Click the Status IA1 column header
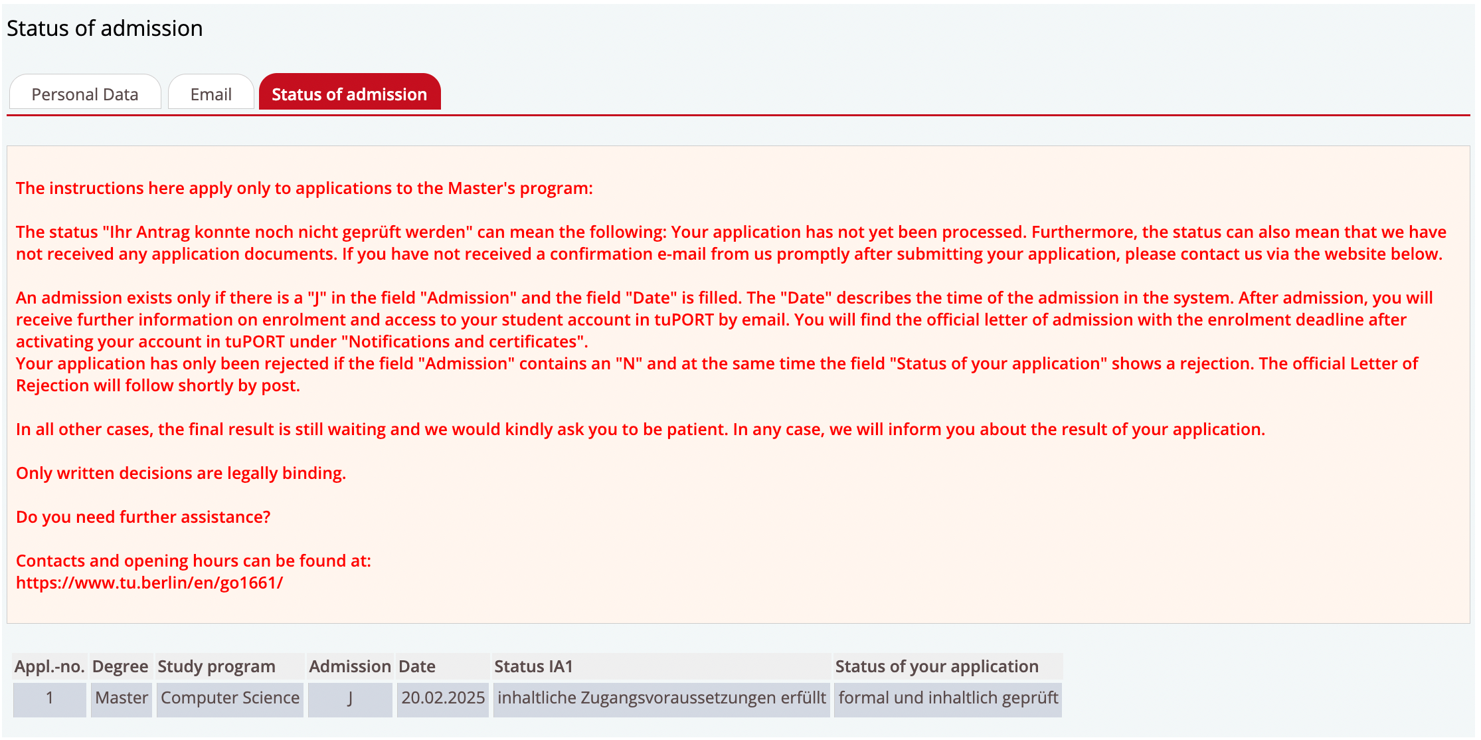1481x740 pixels. [661, 666]
